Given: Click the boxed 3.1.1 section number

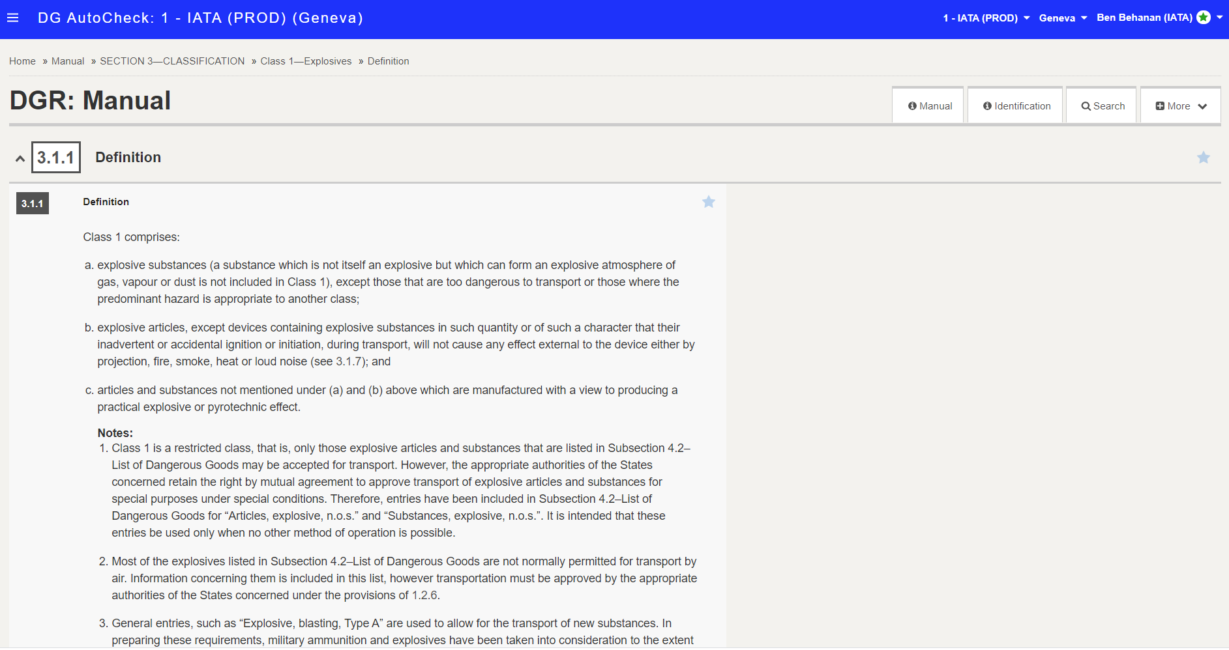Looking at the screenshot, I should point(56,158).
